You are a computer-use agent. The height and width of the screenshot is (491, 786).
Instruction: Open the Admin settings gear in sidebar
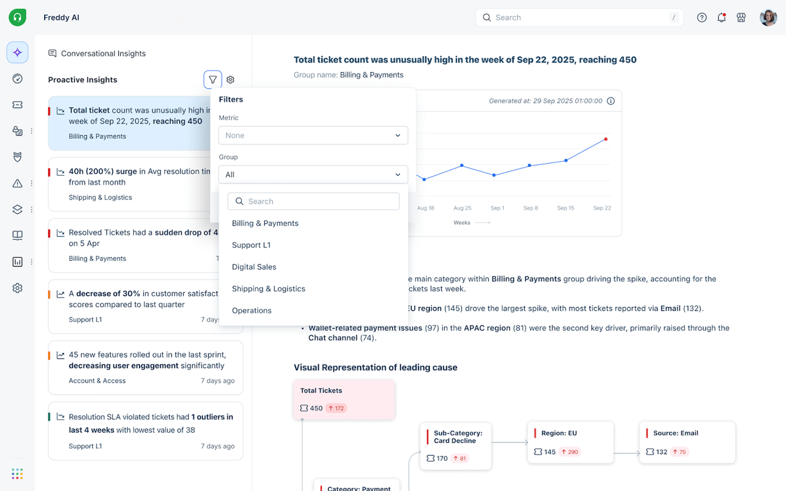click(17, 288)
